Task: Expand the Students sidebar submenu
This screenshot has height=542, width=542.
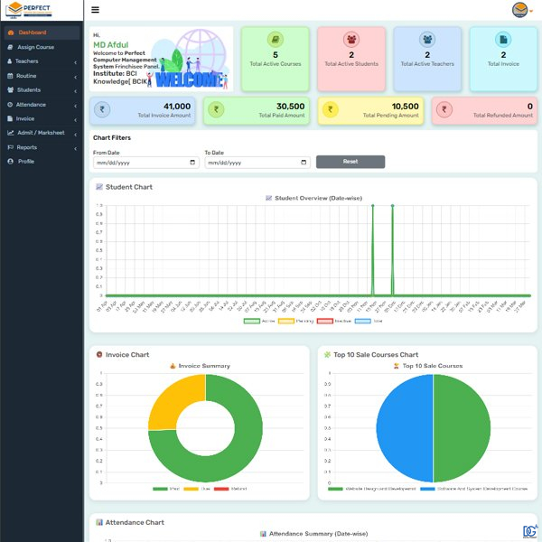Action: click(41, 90)
